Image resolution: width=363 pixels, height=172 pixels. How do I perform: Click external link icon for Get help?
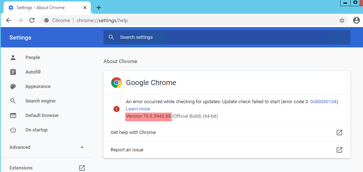click(339, 133)
